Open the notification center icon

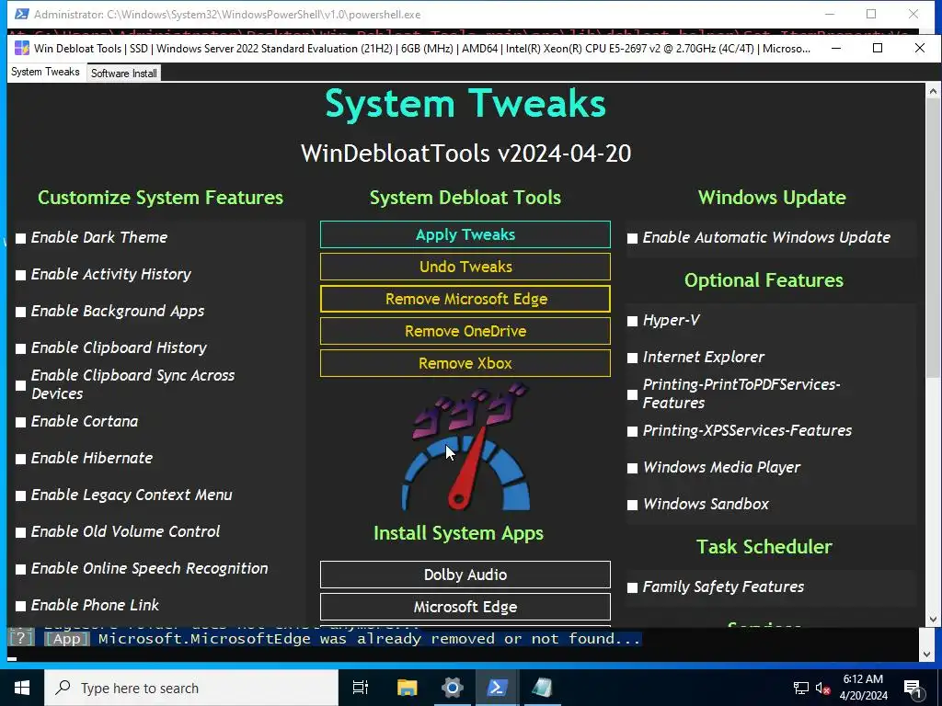click(913, 689)
